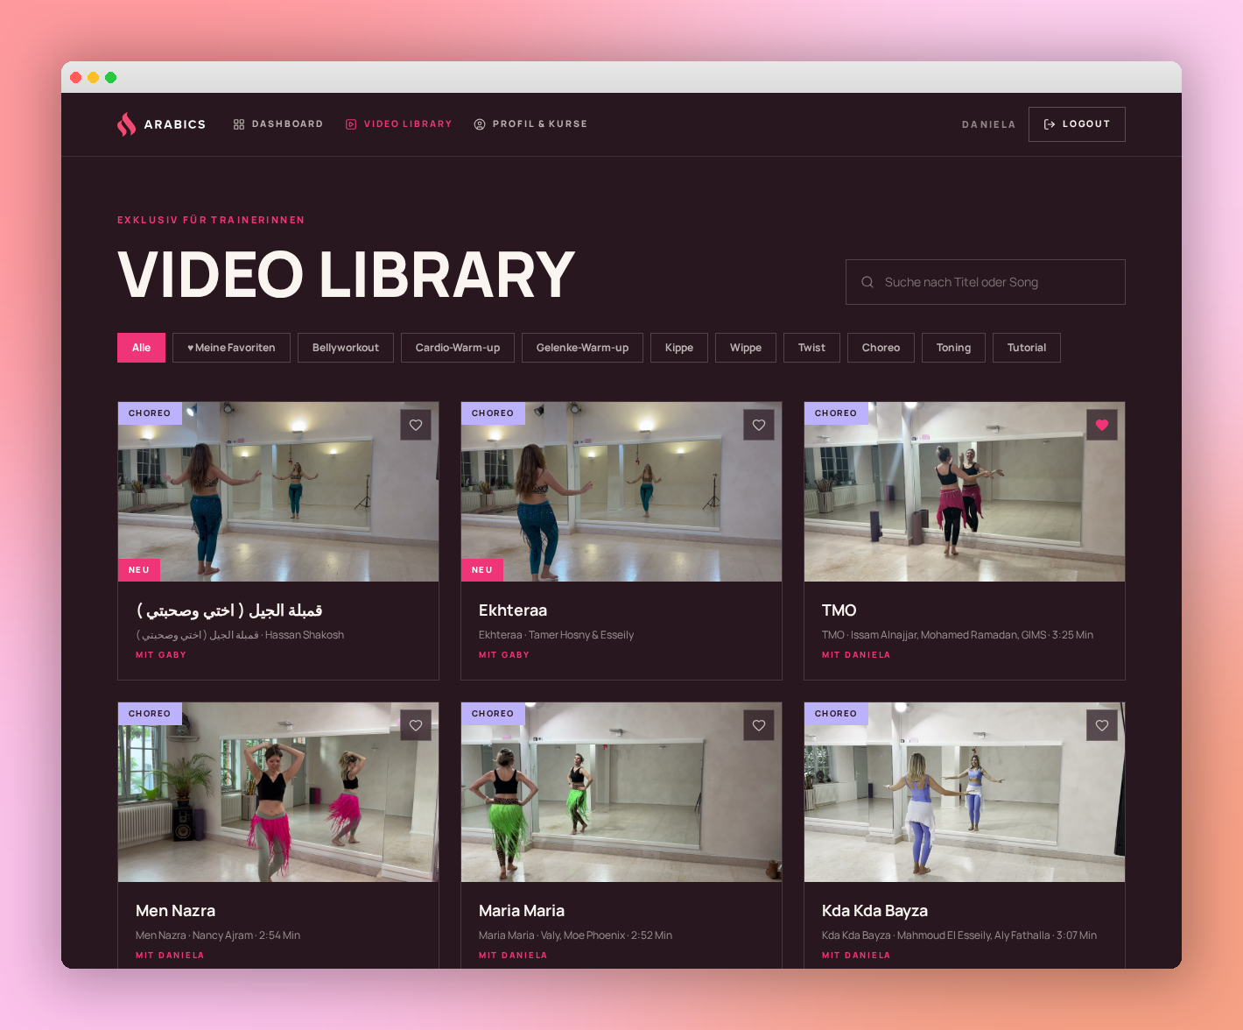
Task: Select the Toning filter
Action: click(x=953, y=348)
